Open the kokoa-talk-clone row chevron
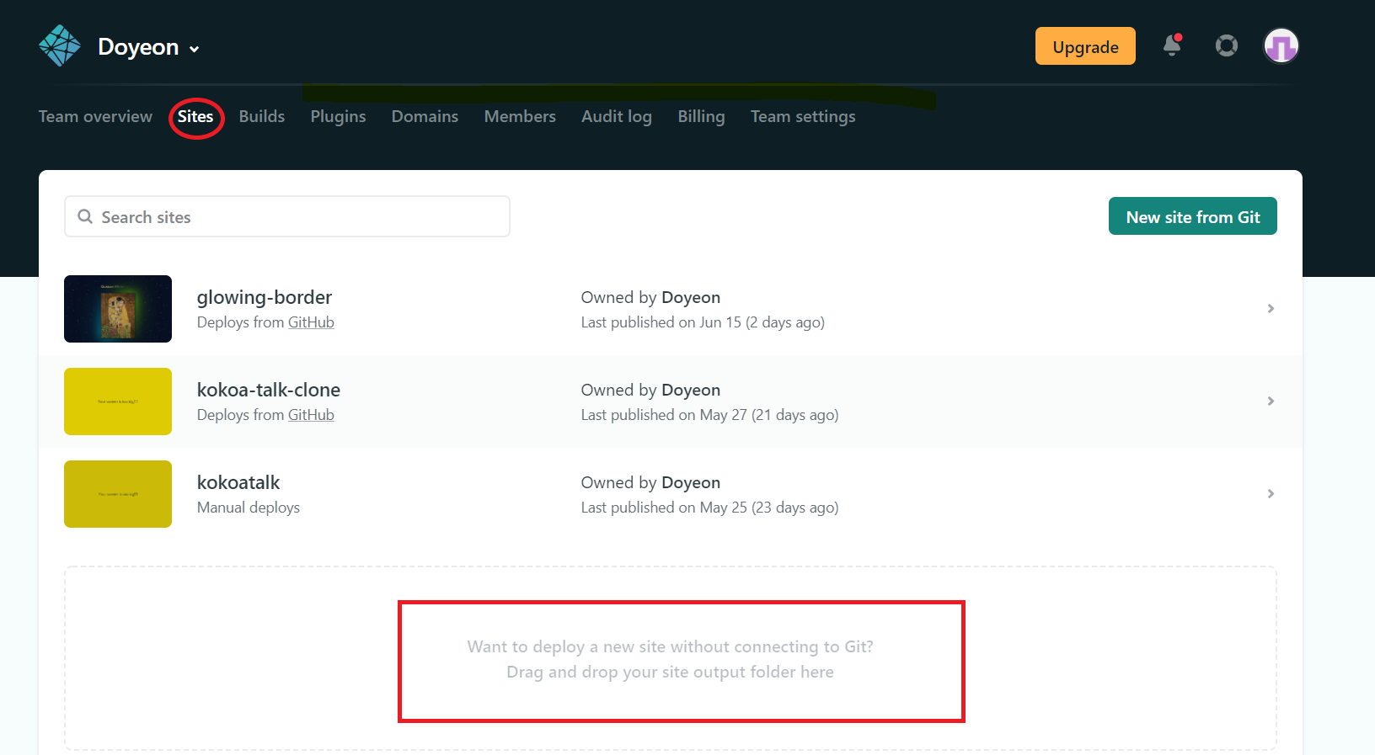Image resolution: width=1375 pixels, height=755 pixels. (1271, 401)
